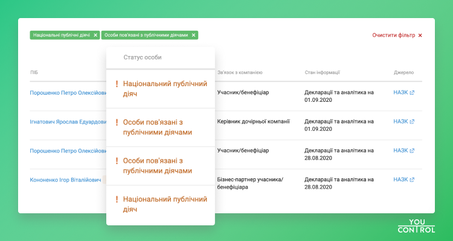
Task: Click the "Стан інформації" column header
Action: 322,72
